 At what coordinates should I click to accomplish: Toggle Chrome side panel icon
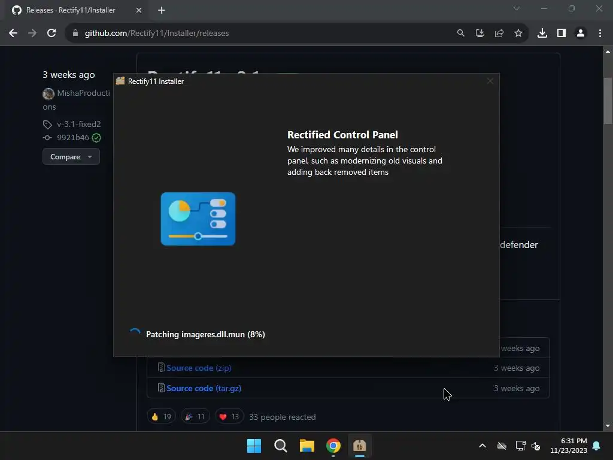[562, 34]
